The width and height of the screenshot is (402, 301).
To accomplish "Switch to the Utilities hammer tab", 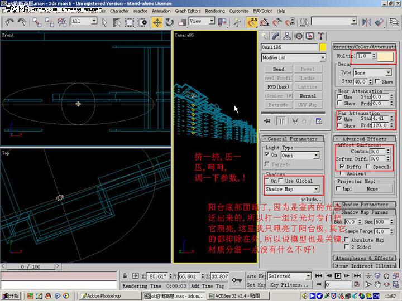I will pyautogui.click(x=320, y=36).
